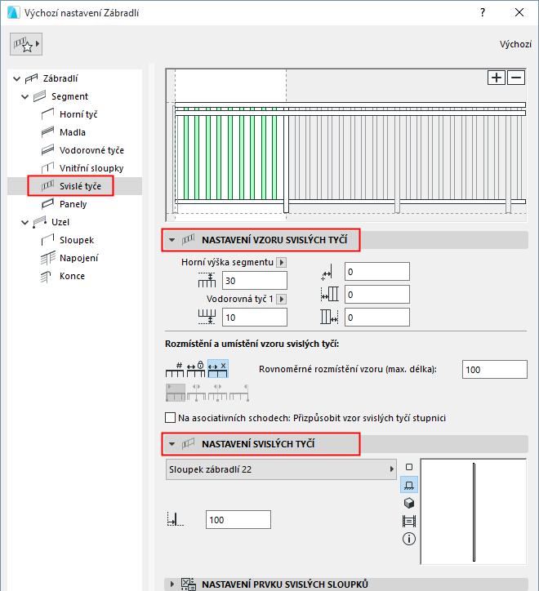Open Vodorovné tyče page
Screen dimensions: 539x591
point(91,150)
